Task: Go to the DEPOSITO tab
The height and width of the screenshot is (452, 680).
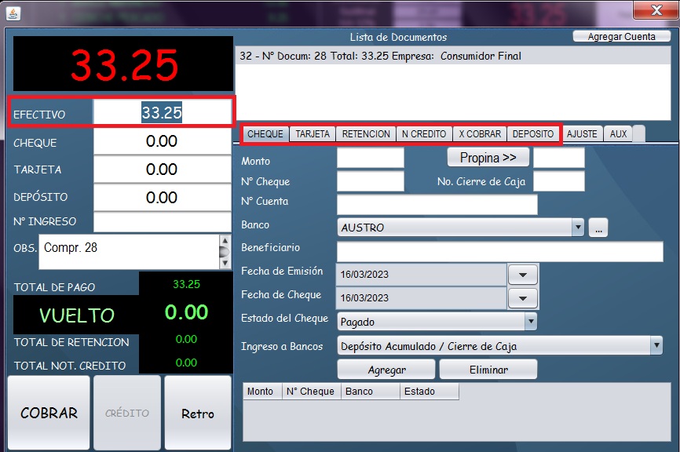Action: 533,134
